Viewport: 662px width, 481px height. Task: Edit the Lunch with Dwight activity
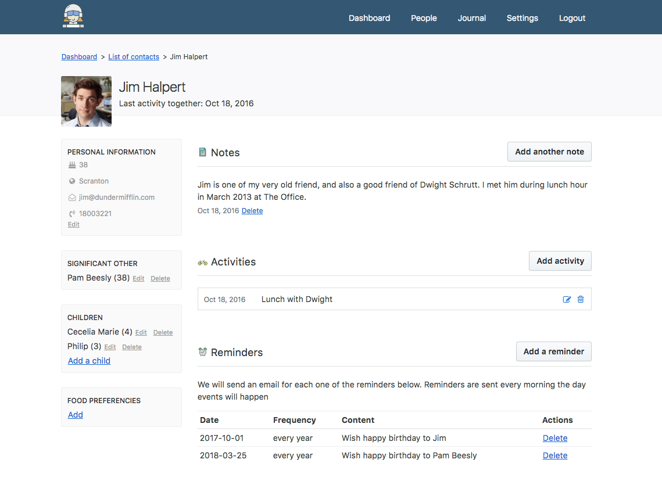pos(567,299)
